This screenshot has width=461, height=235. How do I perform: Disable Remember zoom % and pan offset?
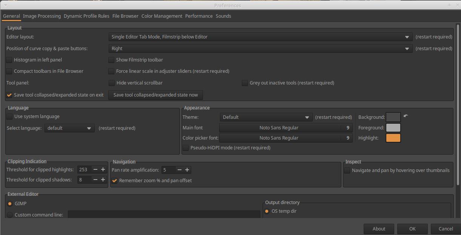pos(115,181)
